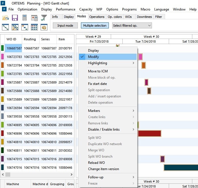The image size is (198, 188).
Task: Click the Grouping column header in lower table
Action: [x=57, y=184]
